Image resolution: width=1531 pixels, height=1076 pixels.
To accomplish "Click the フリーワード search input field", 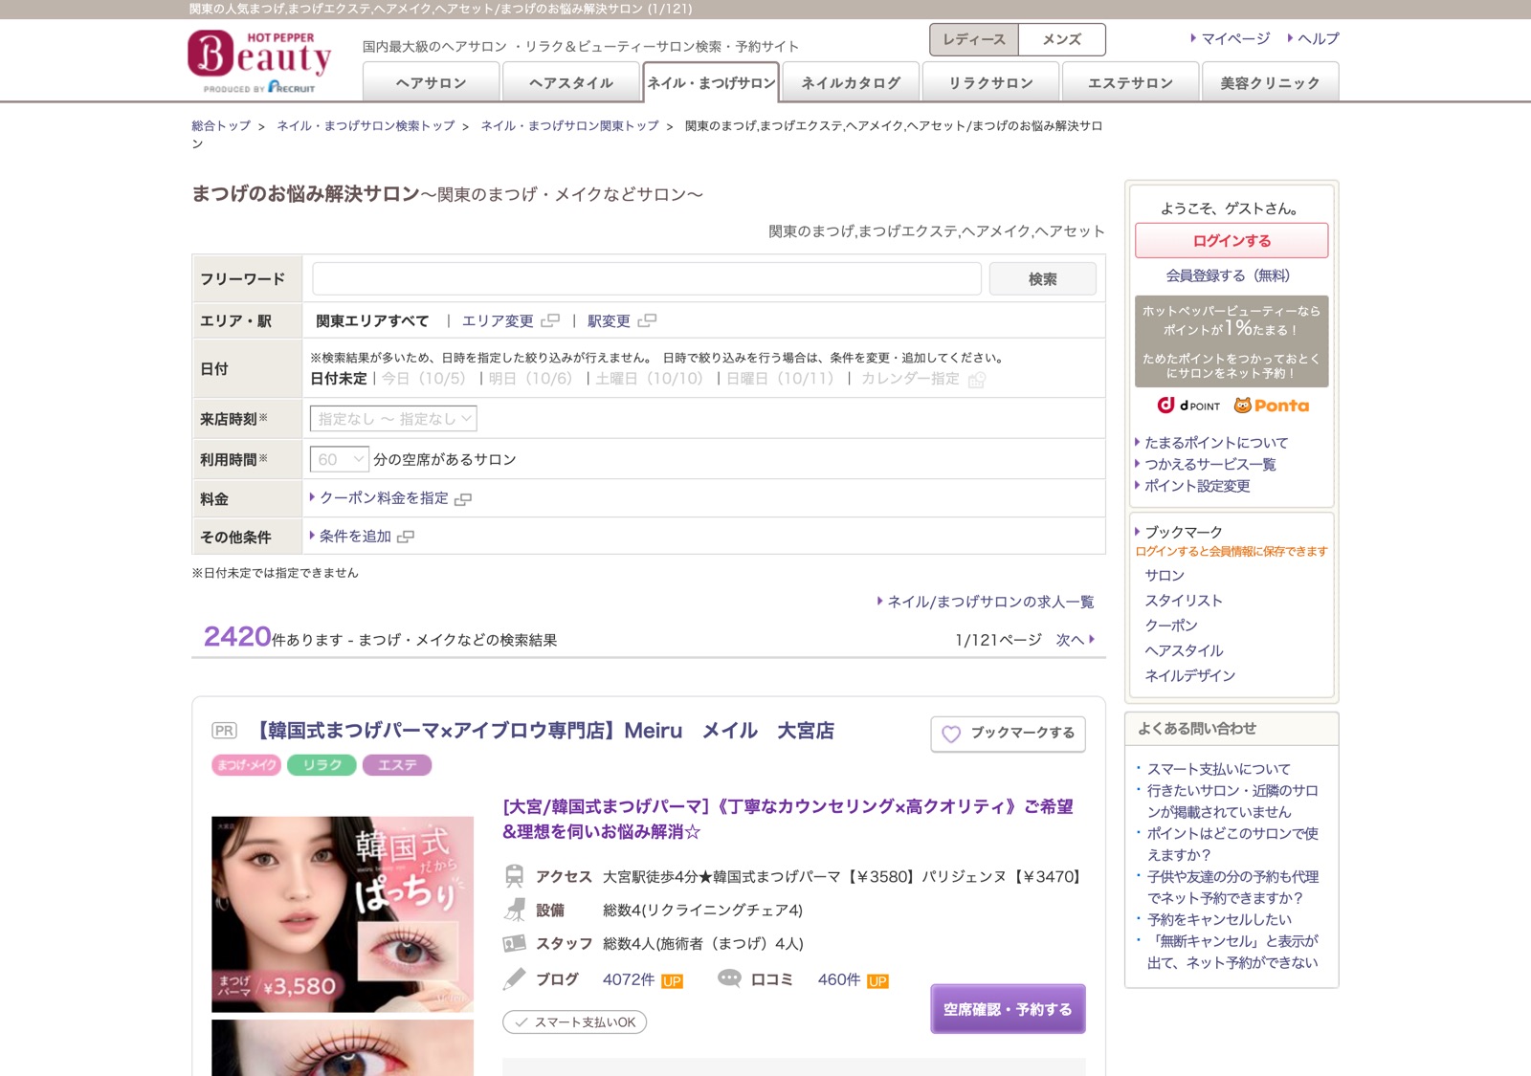I will (647, 279).
